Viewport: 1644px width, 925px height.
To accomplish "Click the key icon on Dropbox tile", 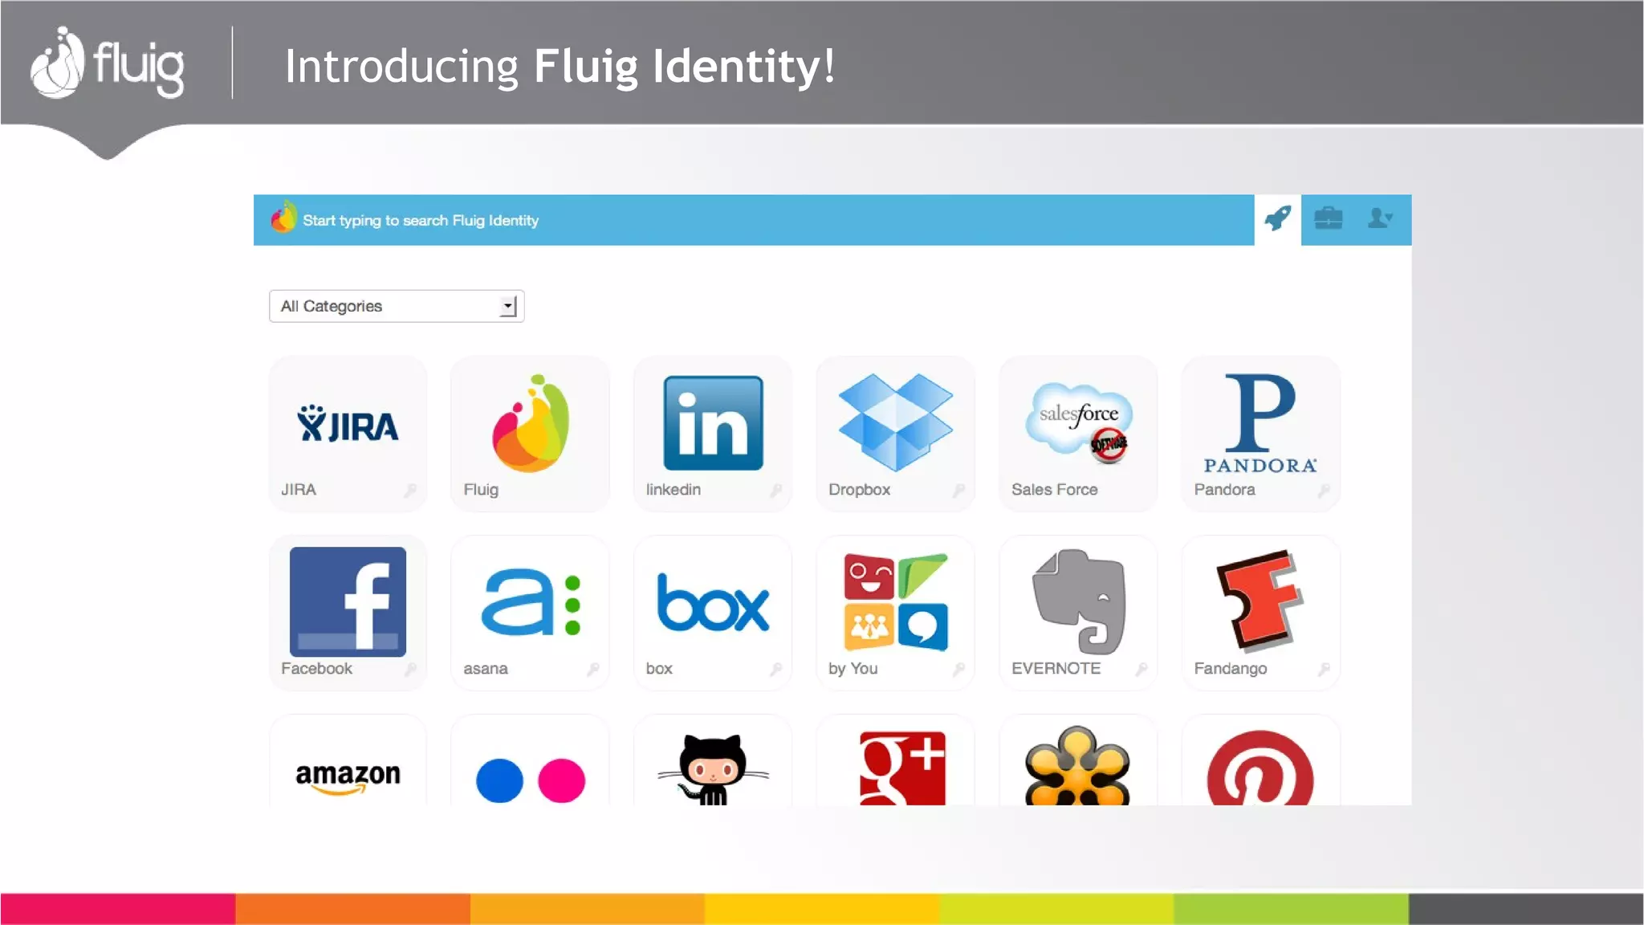I will 958,490.
